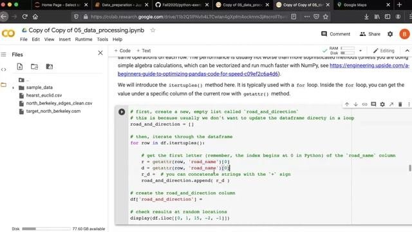Toggle reader view icon in address bar
This screenshot has height=232, width=412.
click(x=294, y=17)
